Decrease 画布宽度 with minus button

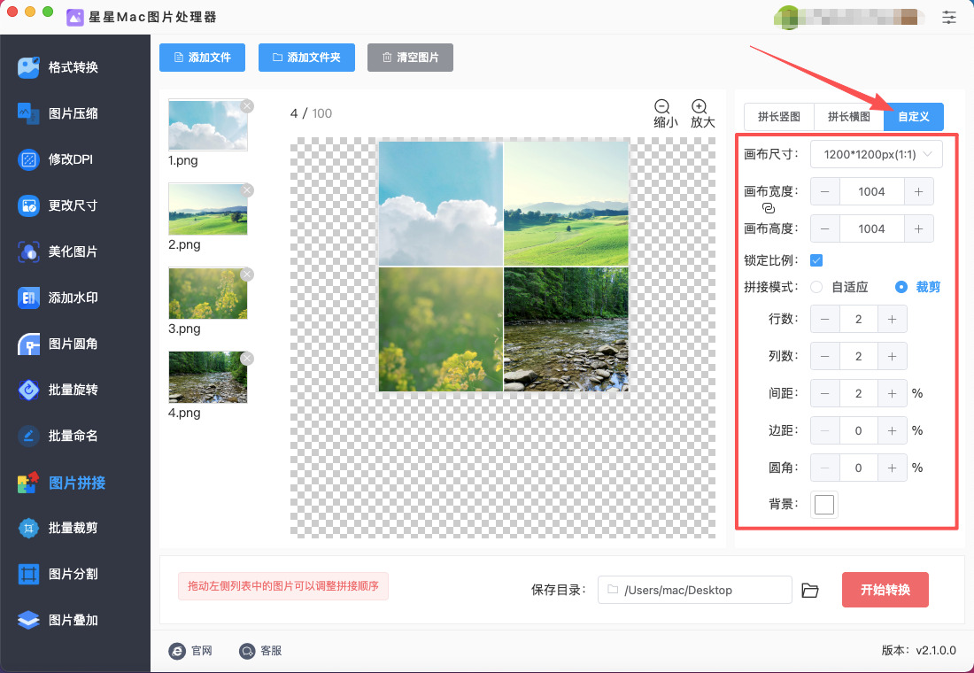click(825, 192)
